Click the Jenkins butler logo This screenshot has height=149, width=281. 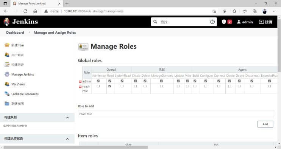pyautogui.click(x=7, y=22)
